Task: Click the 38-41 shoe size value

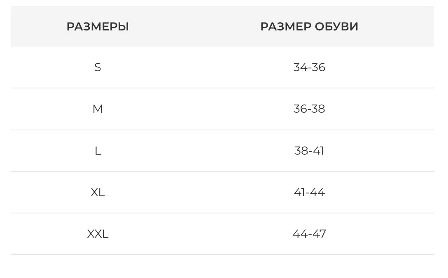Action: [309, 151]
